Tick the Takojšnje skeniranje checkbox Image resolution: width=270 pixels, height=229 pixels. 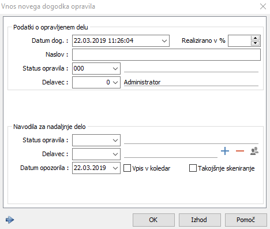193,168
